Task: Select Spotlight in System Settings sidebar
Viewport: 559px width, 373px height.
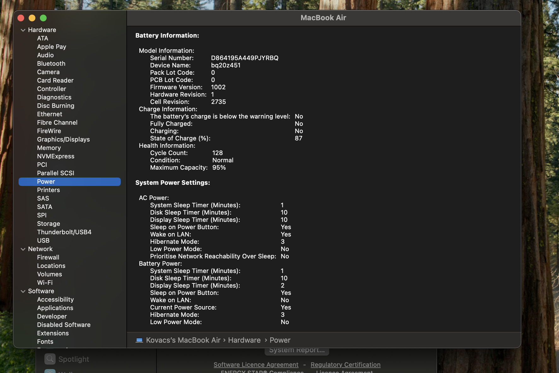Action: point(74,359)
